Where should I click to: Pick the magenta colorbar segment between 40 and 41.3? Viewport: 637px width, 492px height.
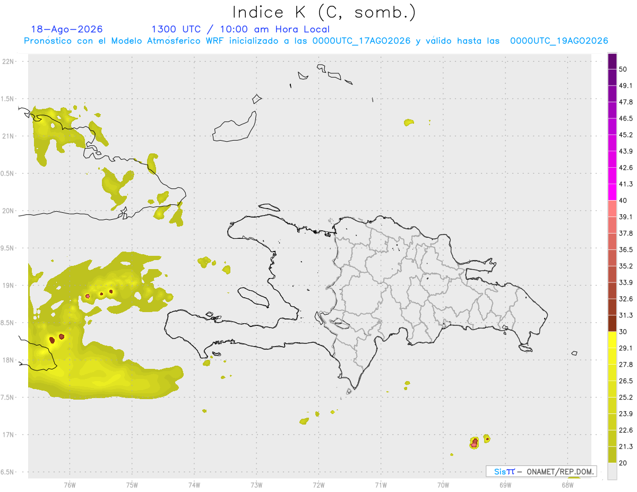[x=612, y=192]
